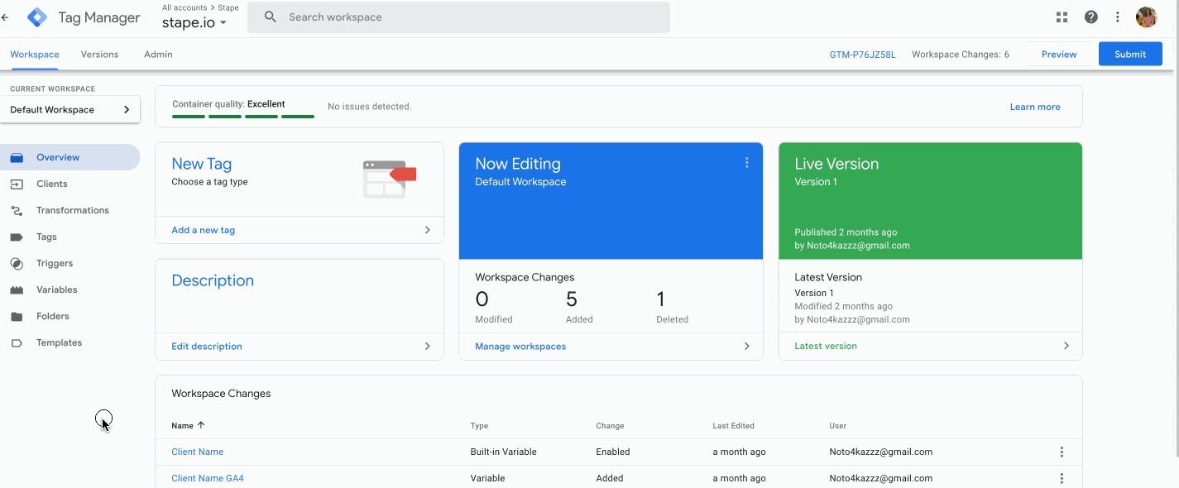This screenshot has height=488, width=1179.
Task: Click the Change column header
Action: tap(610, 426)
